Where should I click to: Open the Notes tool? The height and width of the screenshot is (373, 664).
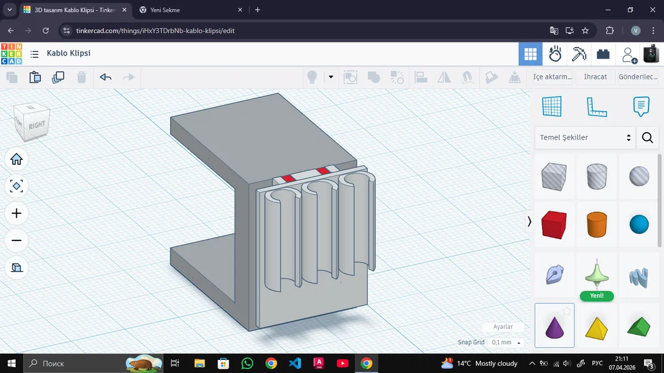[641, 107]
